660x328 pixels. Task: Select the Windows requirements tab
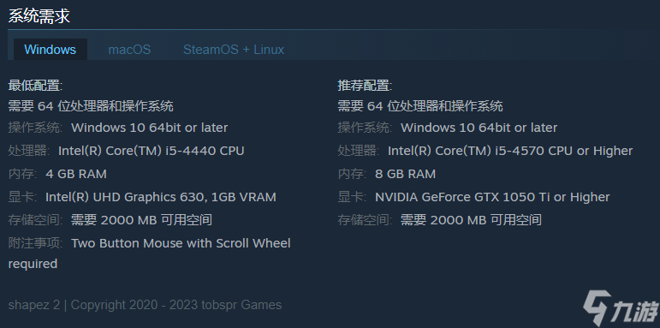tap(51, 50)
